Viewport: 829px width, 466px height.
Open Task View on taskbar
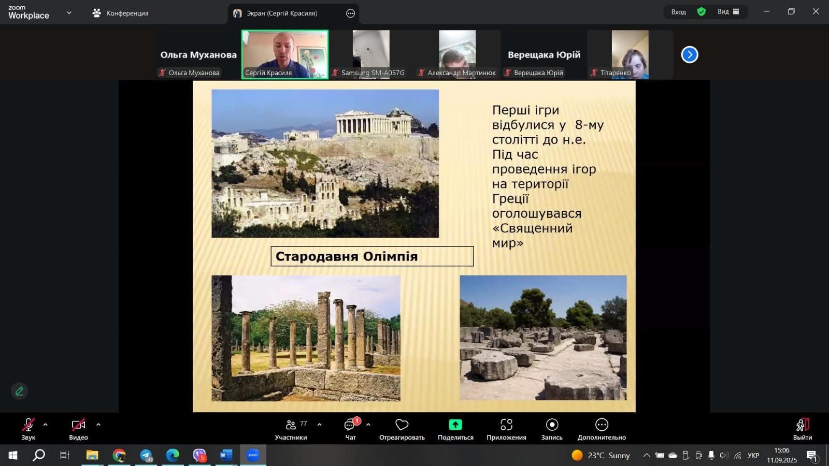tap(65, 455)
